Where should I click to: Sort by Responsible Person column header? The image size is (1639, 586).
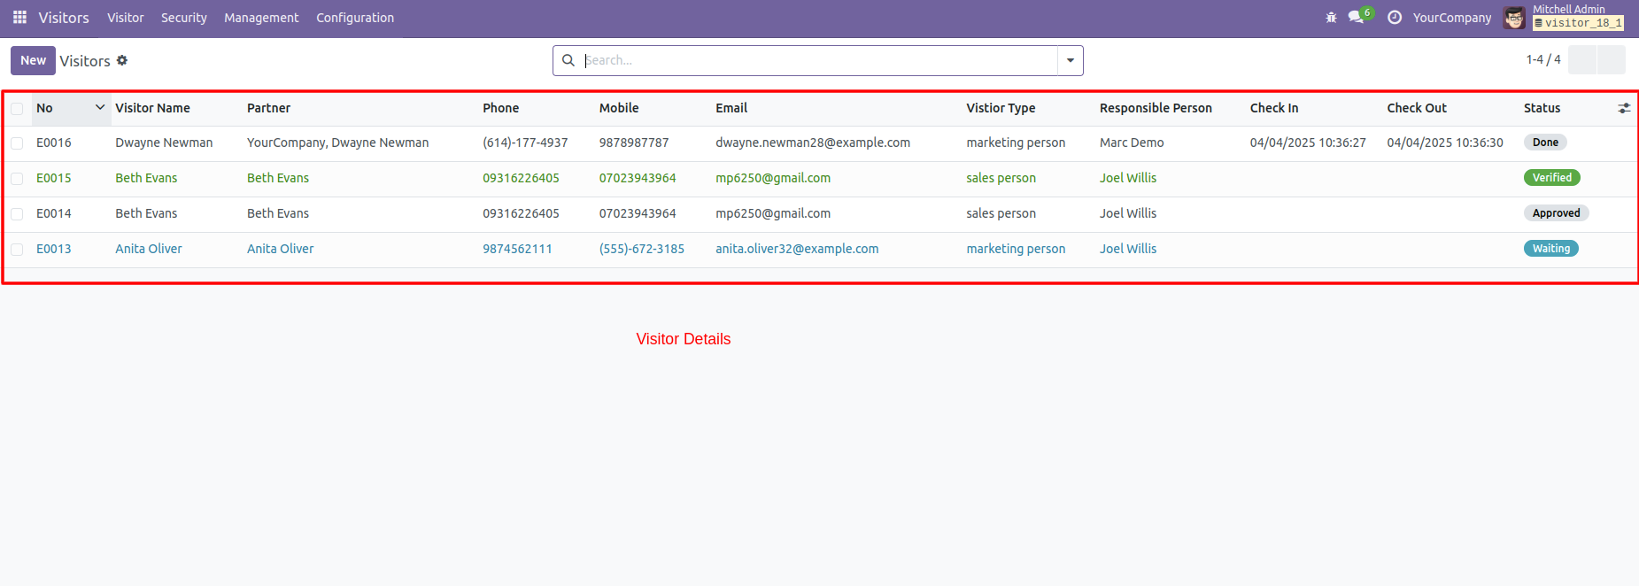click(1156, 108)
